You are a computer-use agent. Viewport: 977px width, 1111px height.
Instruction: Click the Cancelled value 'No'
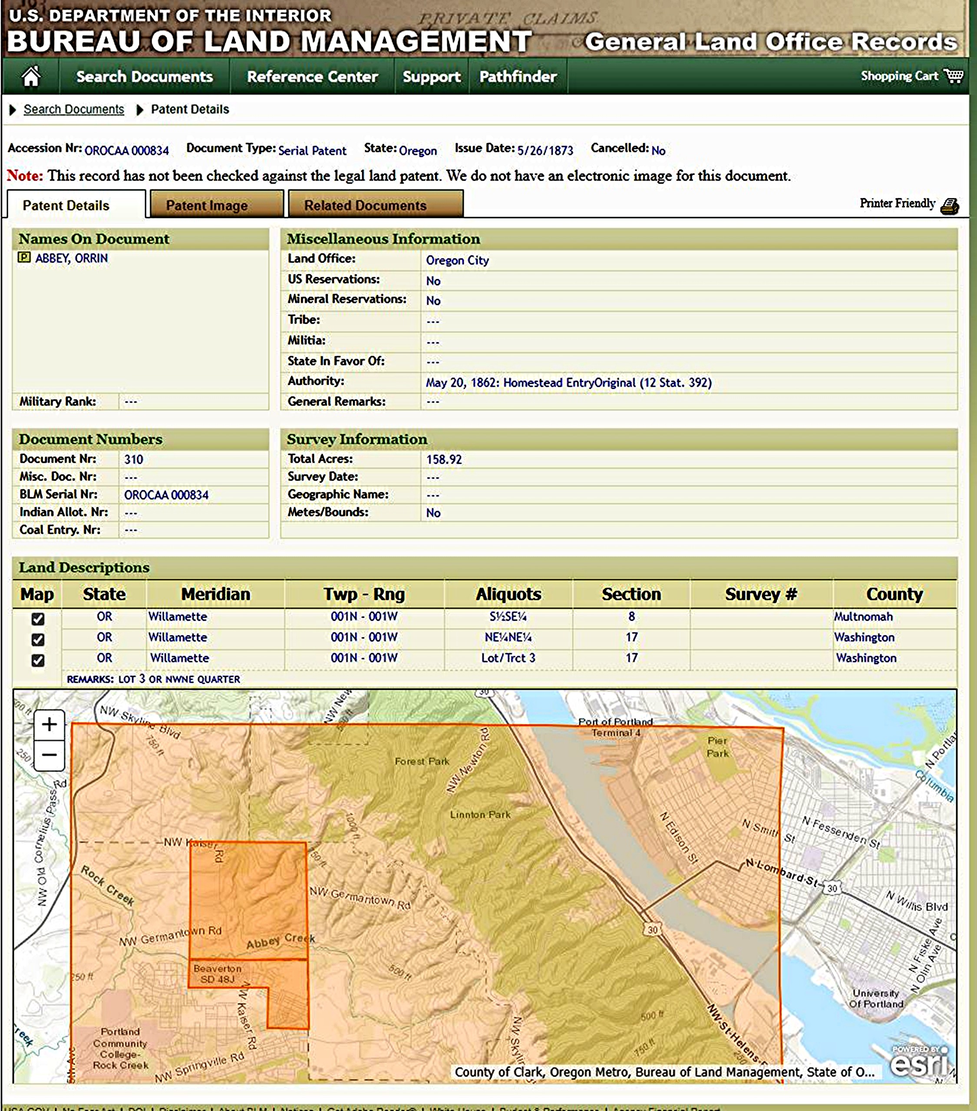[658, 151]
